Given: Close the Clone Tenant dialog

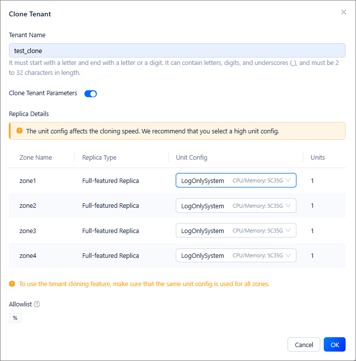Looking at the screenshot, I should coord(344,12).
